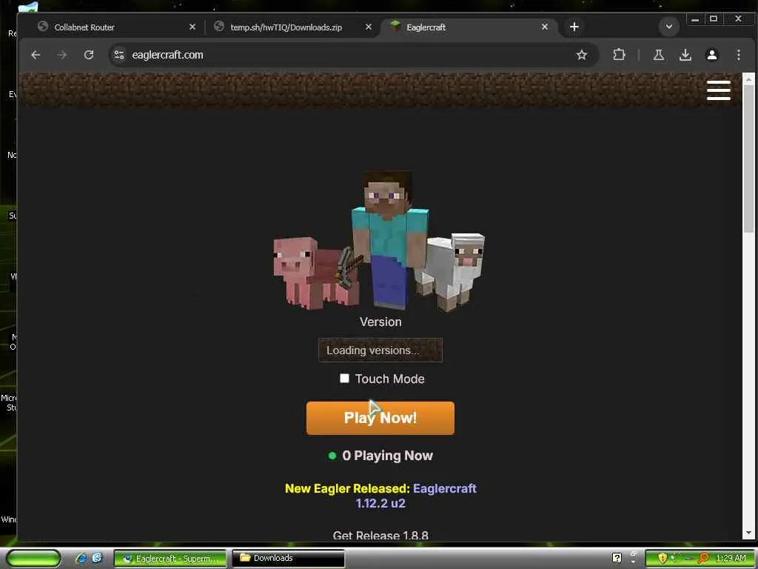Minimize the browser window
The image size is (758, 569).
click(694, 19)
